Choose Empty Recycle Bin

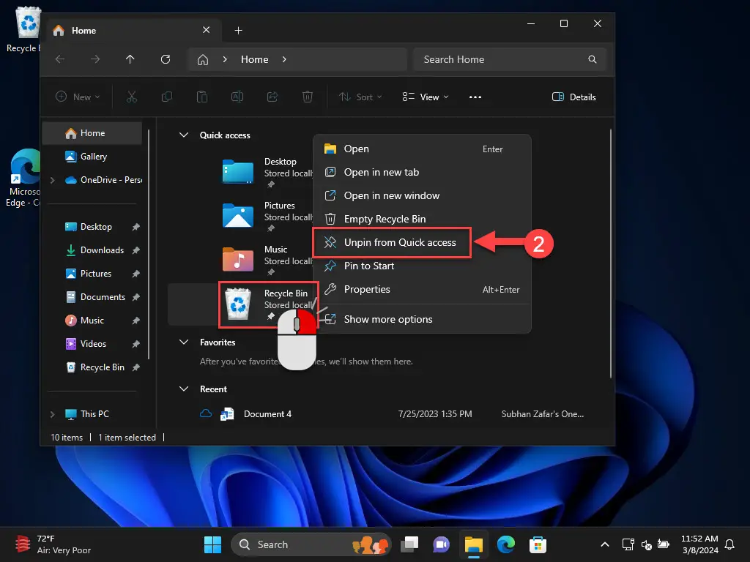(422, 220)
